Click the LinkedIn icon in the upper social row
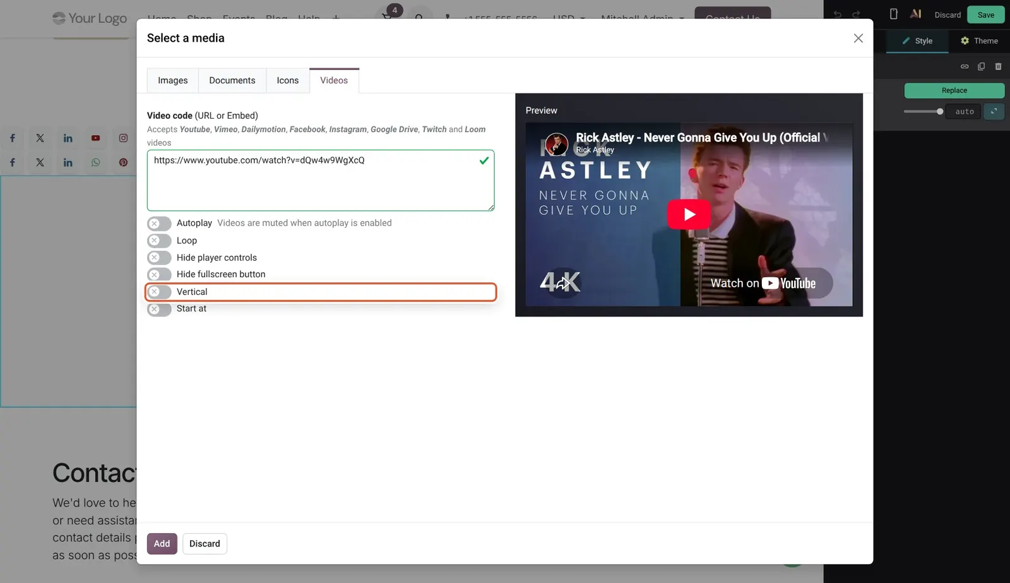 tap(68, 138)
